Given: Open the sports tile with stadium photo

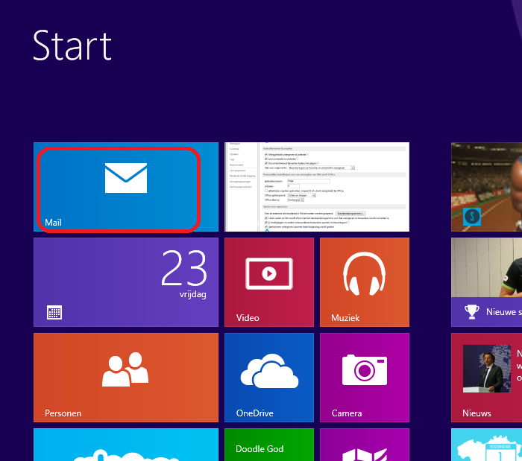Looking at the screenshot, I should tap(486, 187).
